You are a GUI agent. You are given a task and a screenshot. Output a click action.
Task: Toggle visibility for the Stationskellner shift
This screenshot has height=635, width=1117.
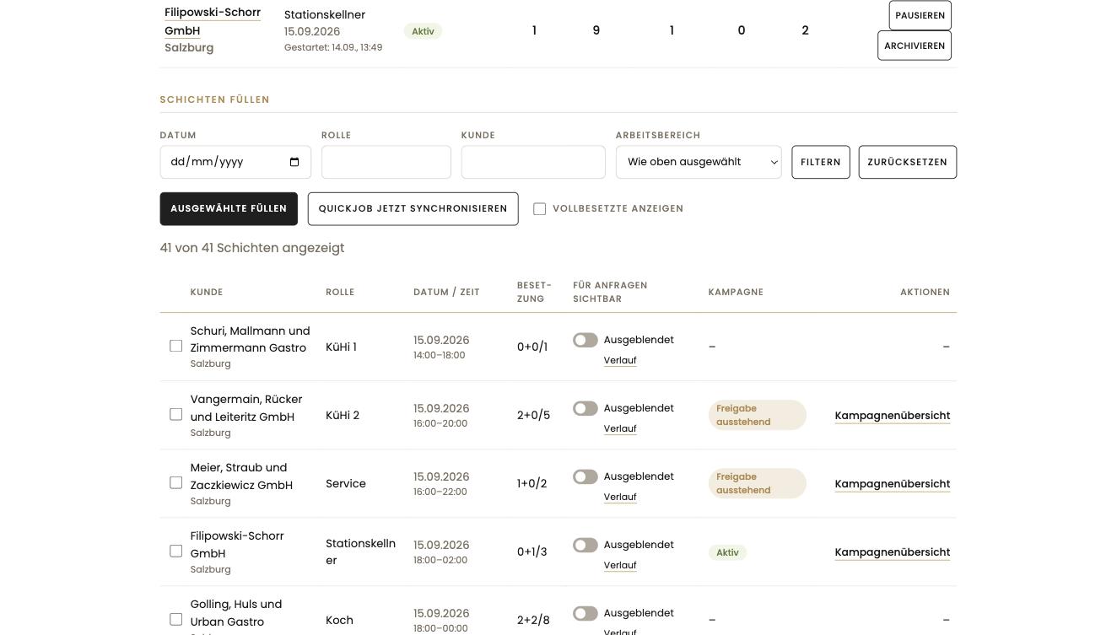click(x=585, y=545)
